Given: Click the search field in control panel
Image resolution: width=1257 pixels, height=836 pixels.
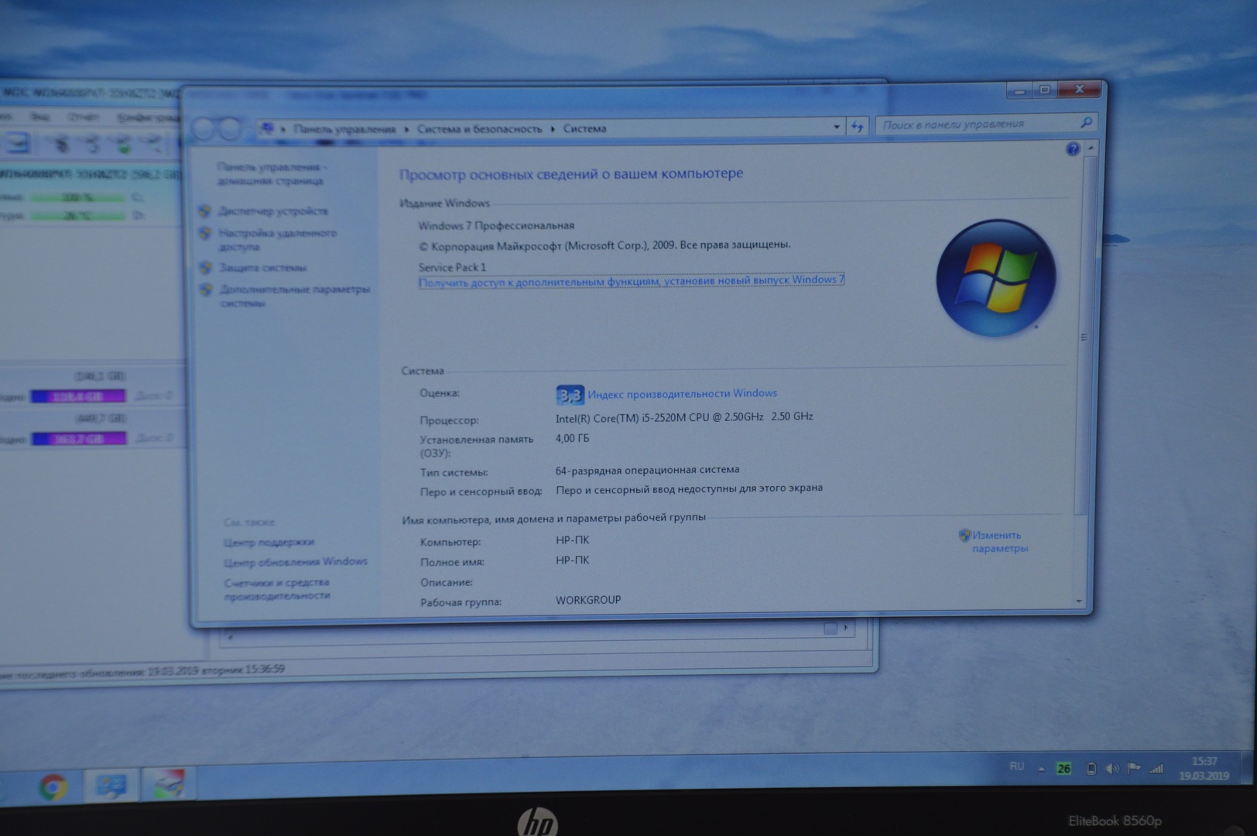Looking at the screenshot, I should click(986, 124).
